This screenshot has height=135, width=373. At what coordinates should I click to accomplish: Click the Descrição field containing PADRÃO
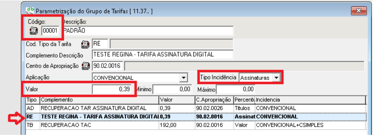pos(148,31)
